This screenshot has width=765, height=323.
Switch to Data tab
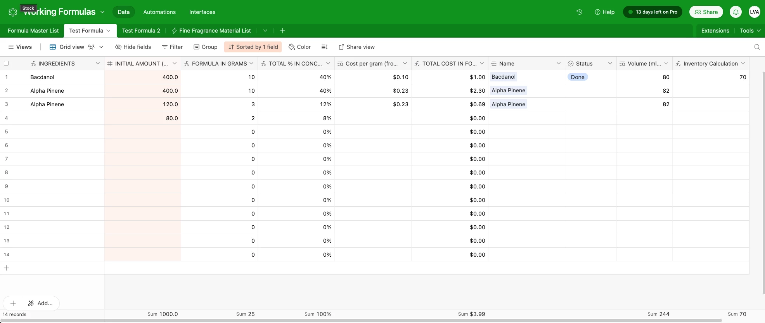(123, 12)
